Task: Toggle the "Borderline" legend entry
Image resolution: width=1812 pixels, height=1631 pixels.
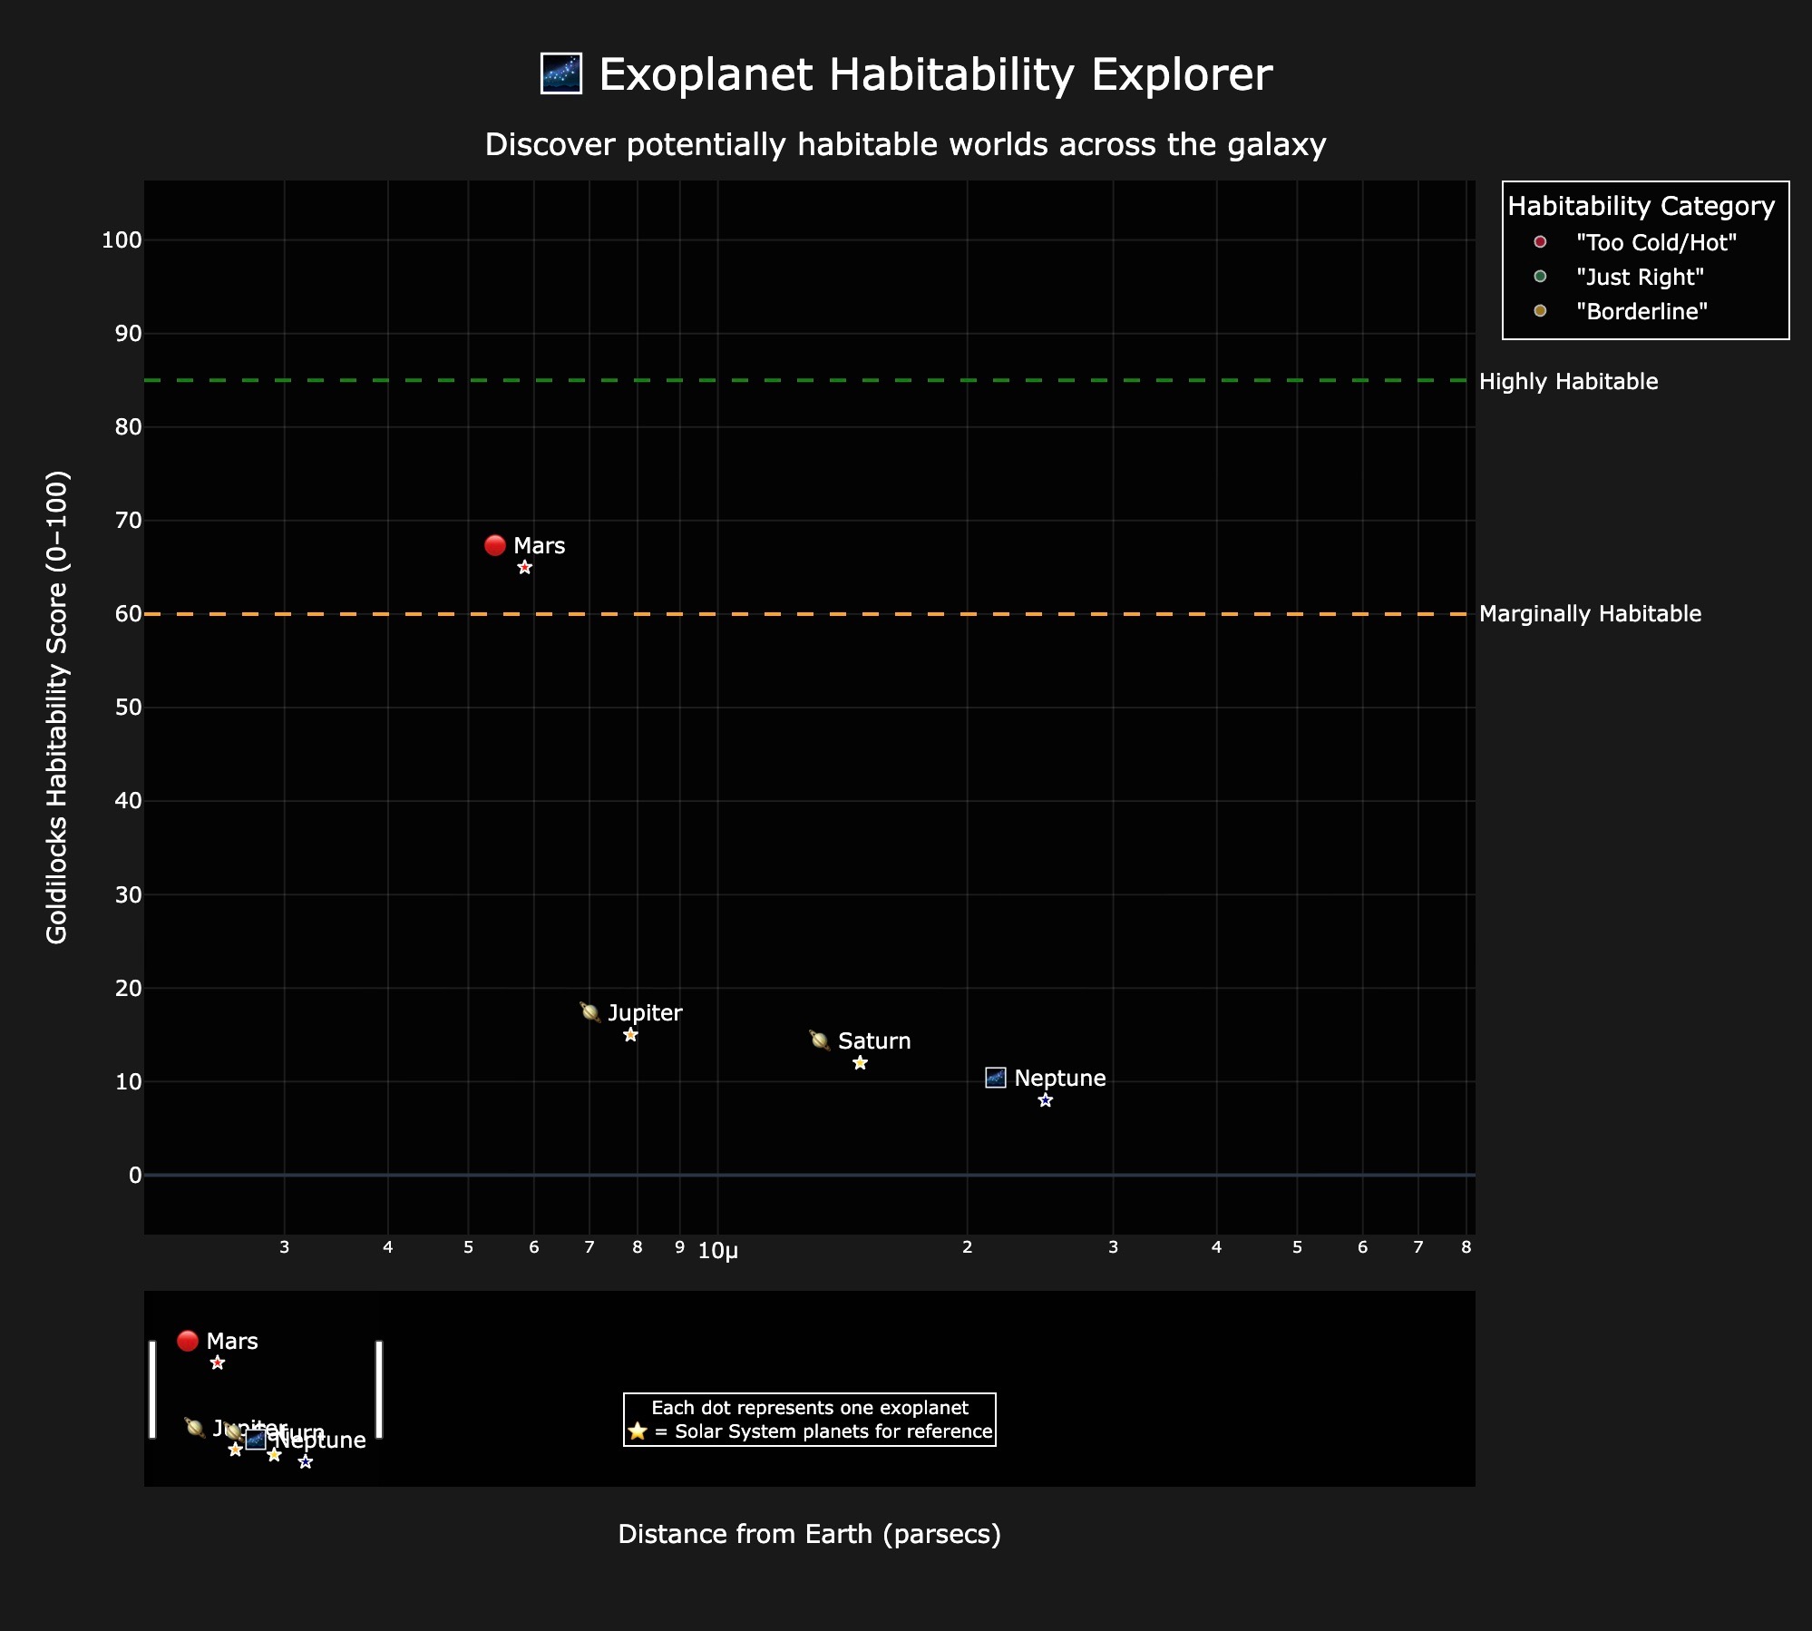Action: pos(1641,311)
